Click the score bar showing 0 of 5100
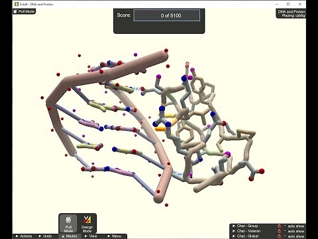318x239 pixels. (x=167, y=15)
